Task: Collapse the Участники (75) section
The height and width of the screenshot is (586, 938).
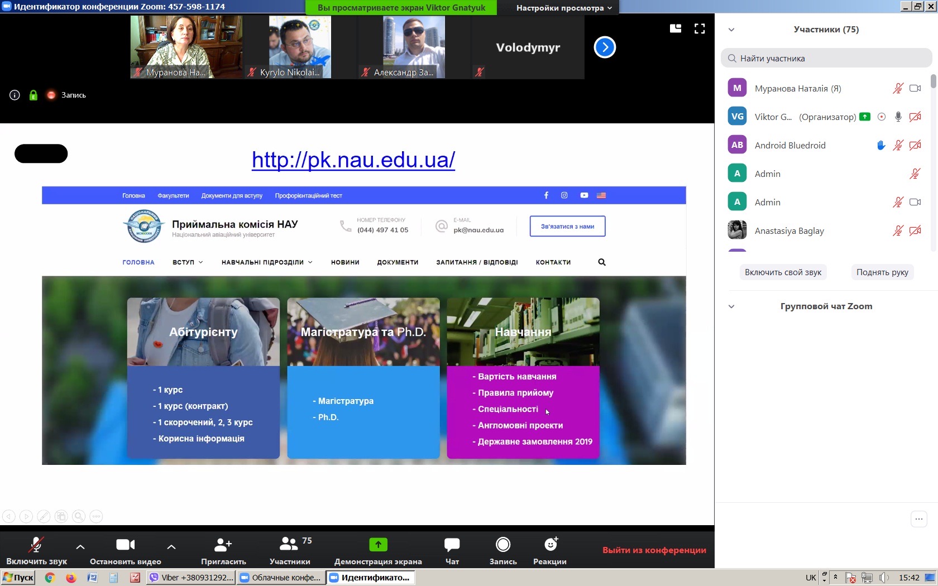Action: pos(731,30)
